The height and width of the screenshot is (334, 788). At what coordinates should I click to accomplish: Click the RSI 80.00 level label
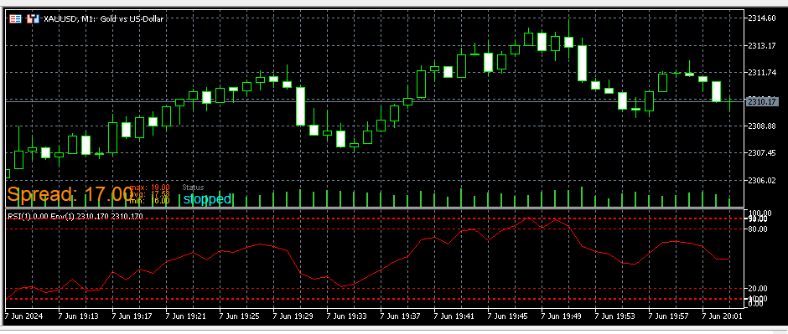(758, 229)
